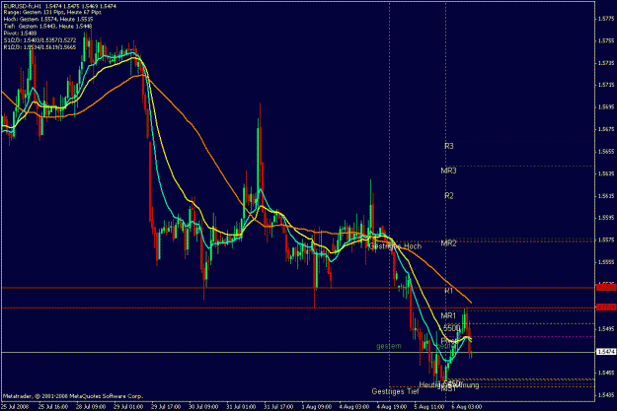Screen dimensions: 617x411
Task: Click the '4 Aug 19:00' time axis label
Action: (x=392, y=407)
